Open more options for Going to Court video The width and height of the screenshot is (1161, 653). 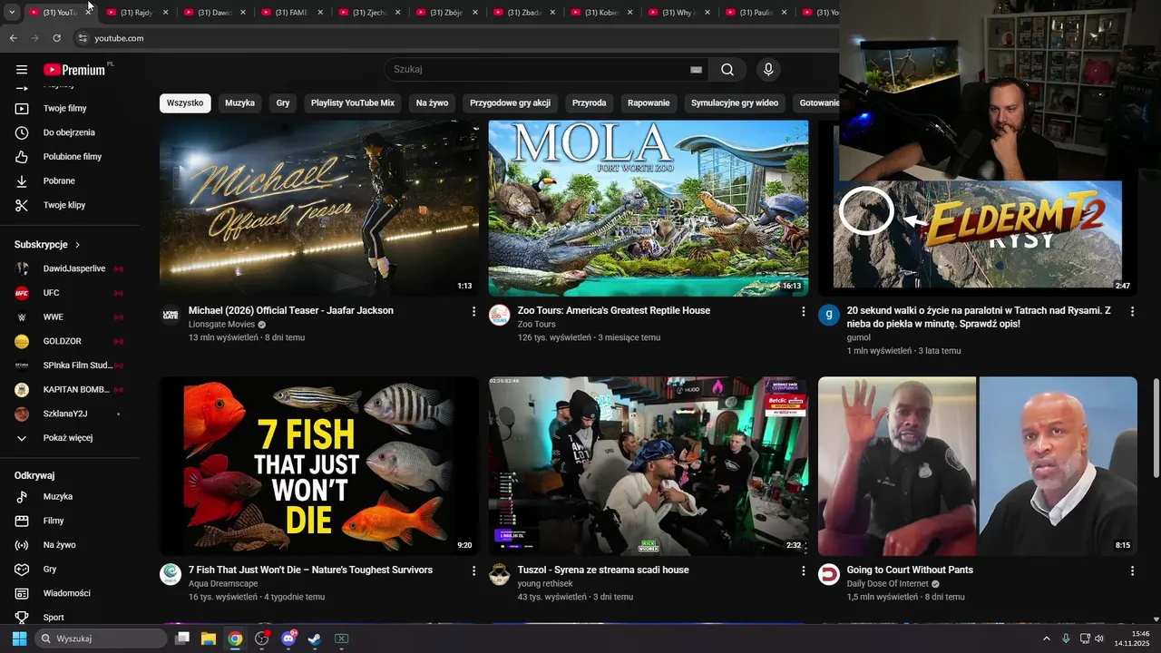tap(1132, 570)
